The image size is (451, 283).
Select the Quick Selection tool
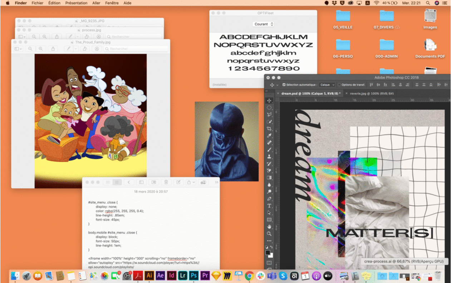pyautogui.click(x=269, y=121)
